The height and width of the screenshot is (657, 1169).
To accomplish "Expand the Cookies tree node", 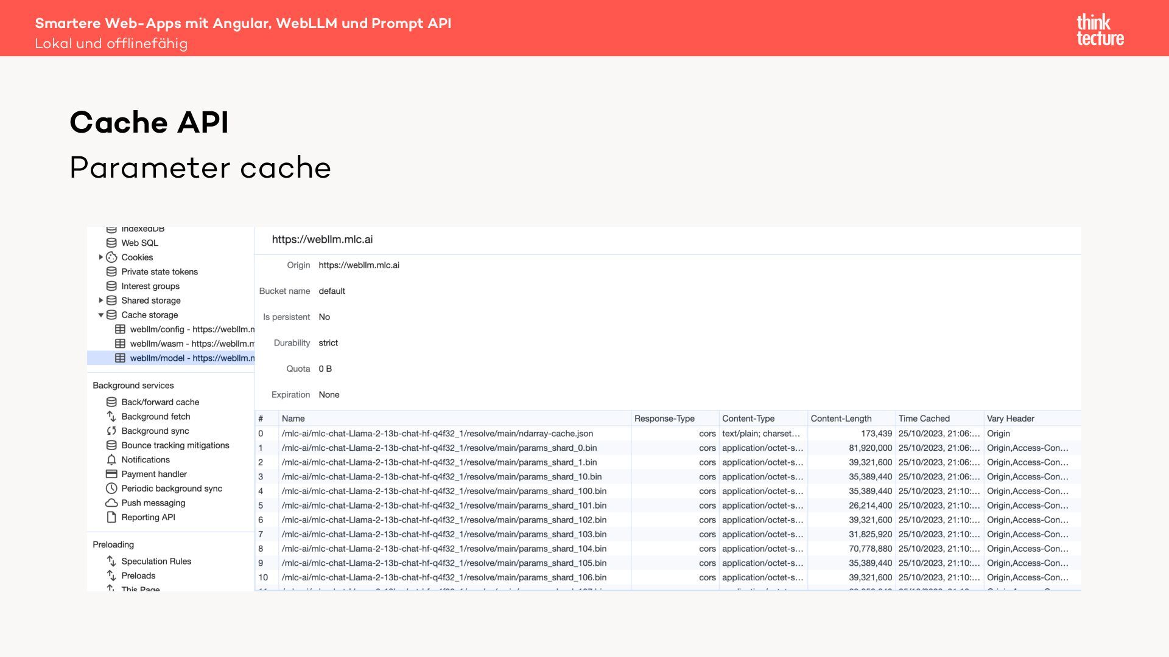I will coord(100,257).
